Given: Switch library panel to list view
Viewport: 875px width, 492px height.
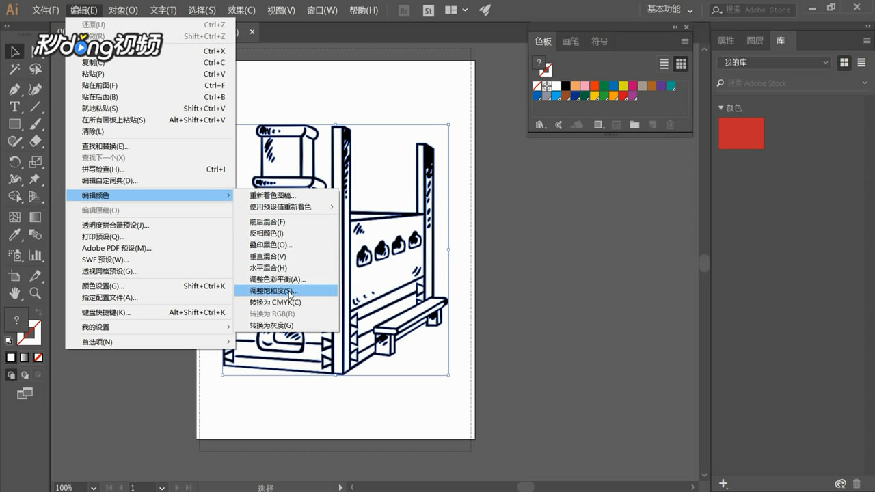Looking at the screenshot, I should click(x=861, y=62).
